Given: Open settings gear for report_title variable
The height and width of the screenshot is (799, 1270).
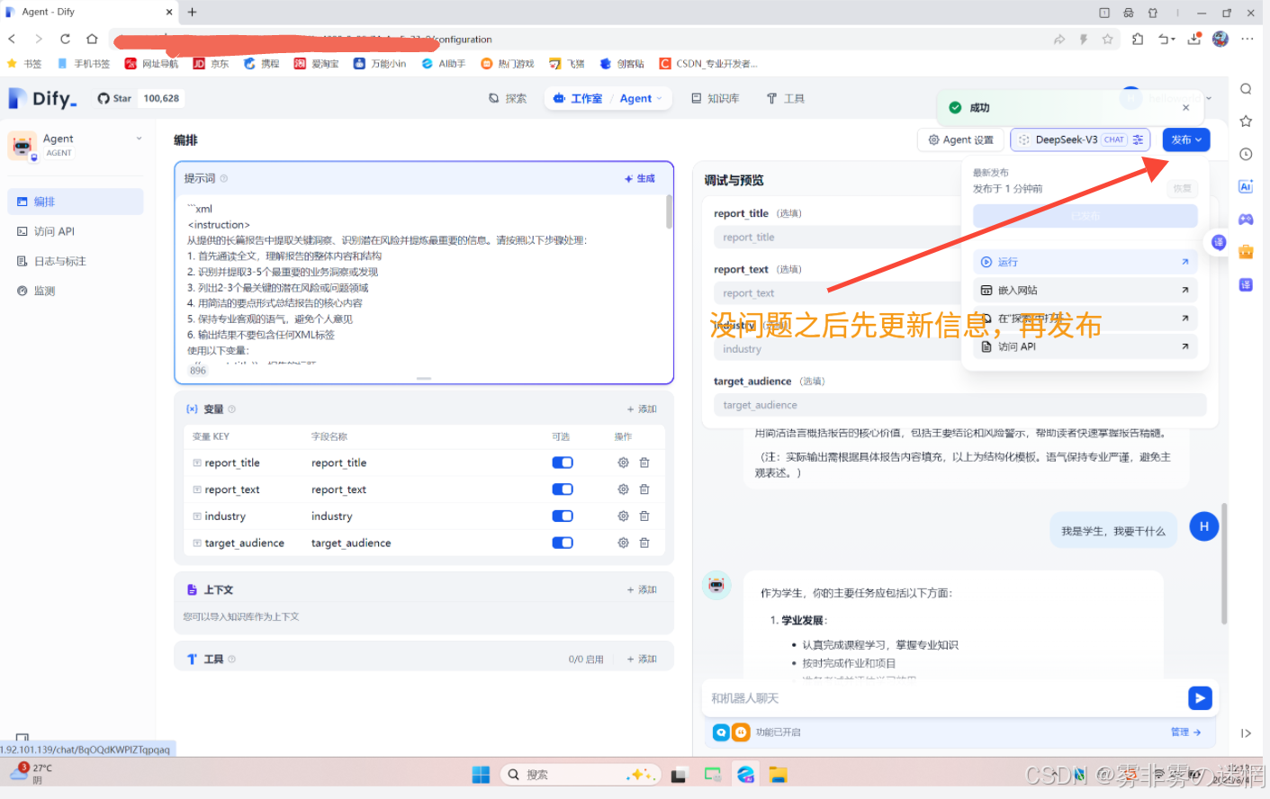Looking at the screenshot, I should 623,462.
